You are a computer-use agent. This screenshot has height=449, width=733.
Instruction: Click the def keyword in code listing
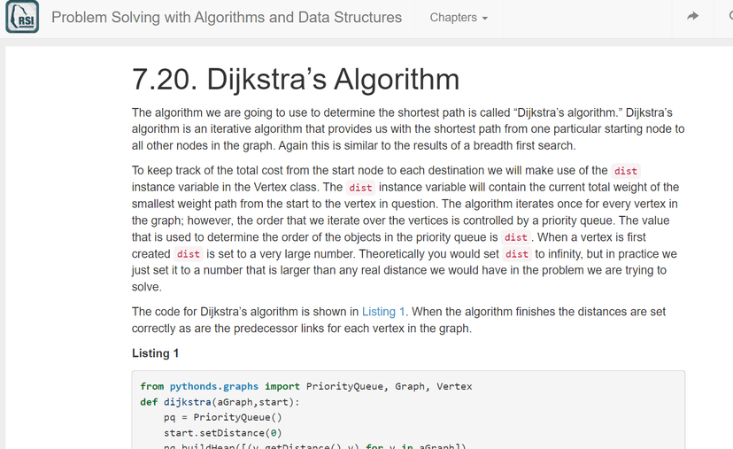click(149, 401)
